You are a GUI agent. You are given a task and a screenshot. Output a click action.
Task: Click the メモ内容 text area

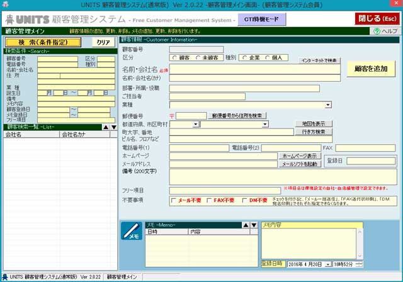(309, 244)
